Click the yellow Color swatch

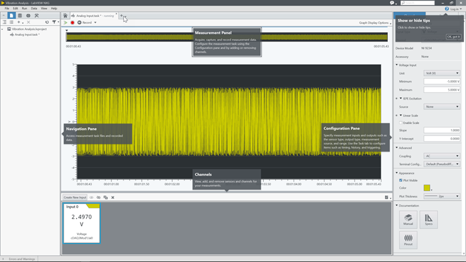(427, 188)
